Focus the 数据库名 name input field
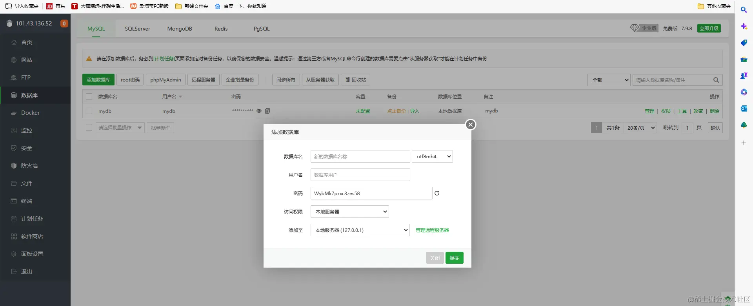Image resolution: width=753 pixels, height=306 pixels. (360, 156)
